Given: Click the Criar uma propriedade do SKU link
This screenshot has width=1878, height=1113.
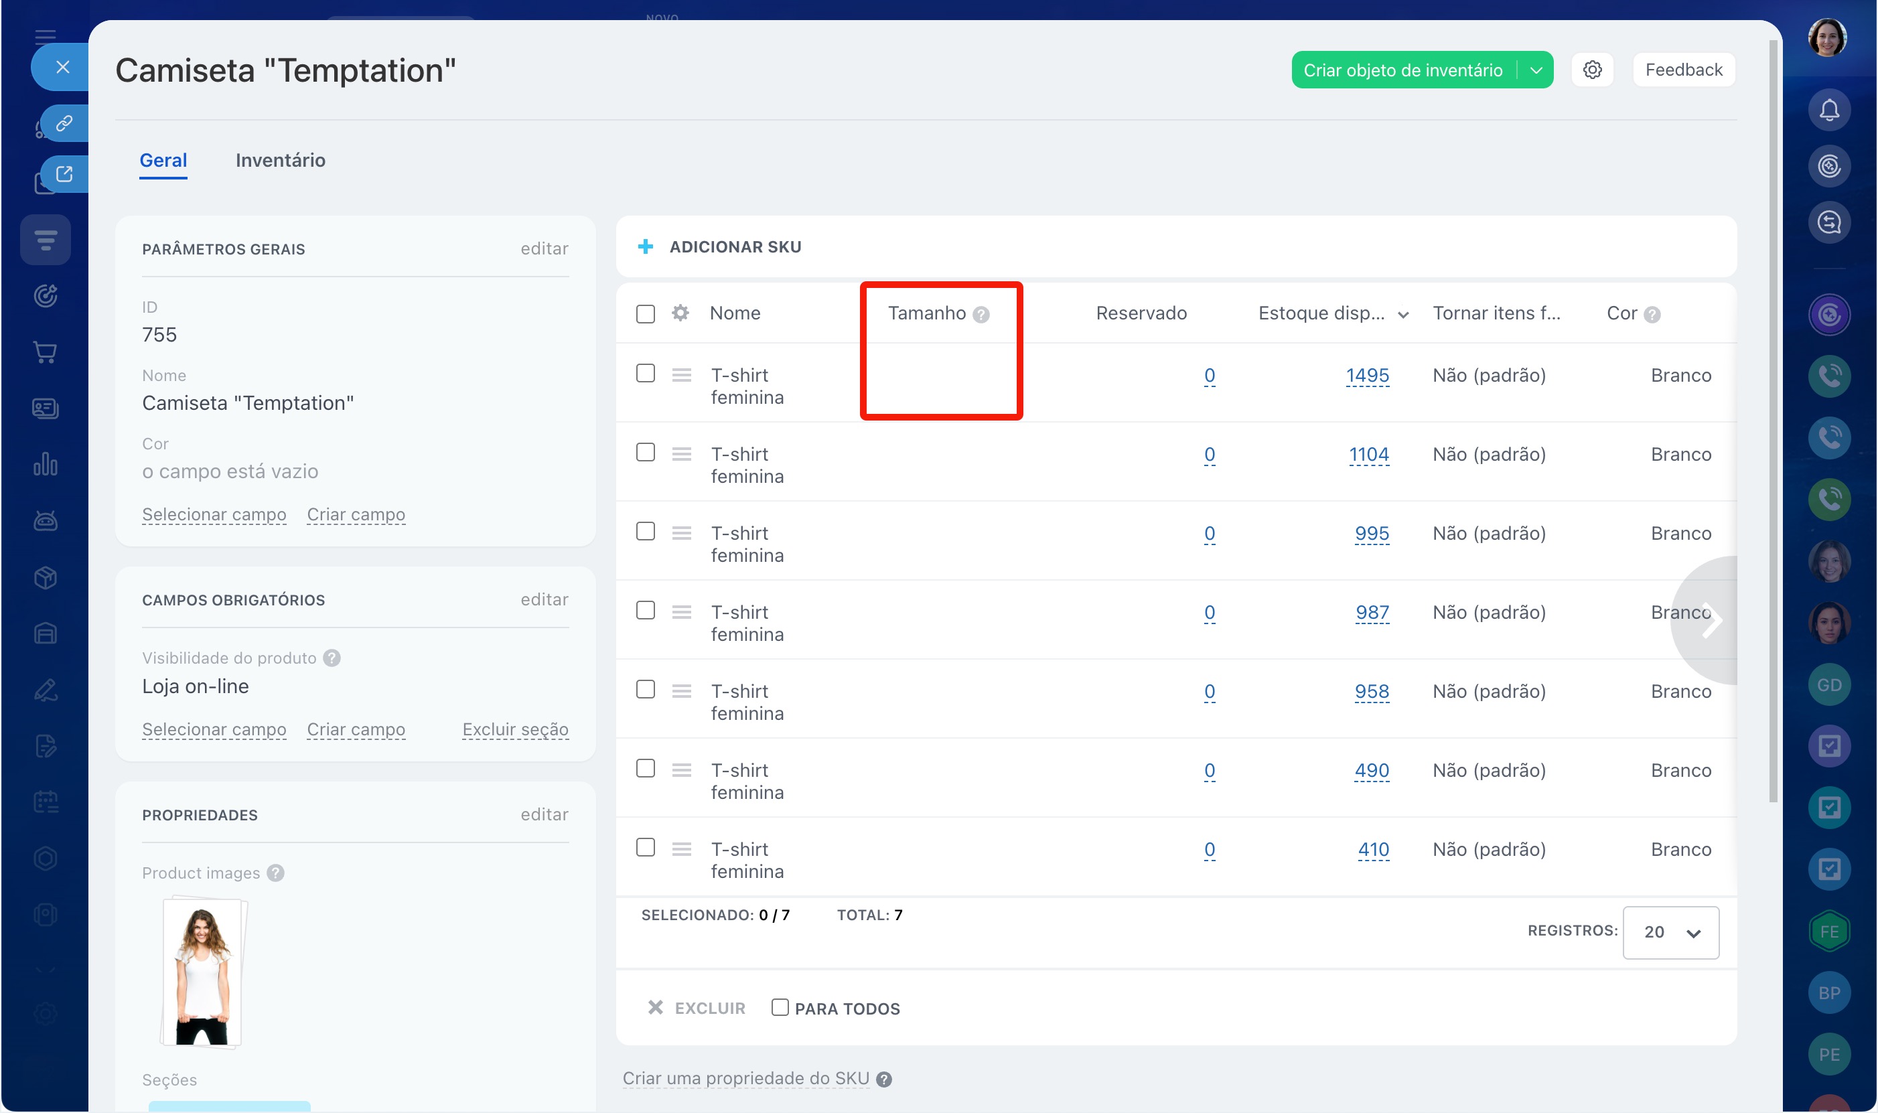Looking at the screenshot, I should tap(745, 1078).
